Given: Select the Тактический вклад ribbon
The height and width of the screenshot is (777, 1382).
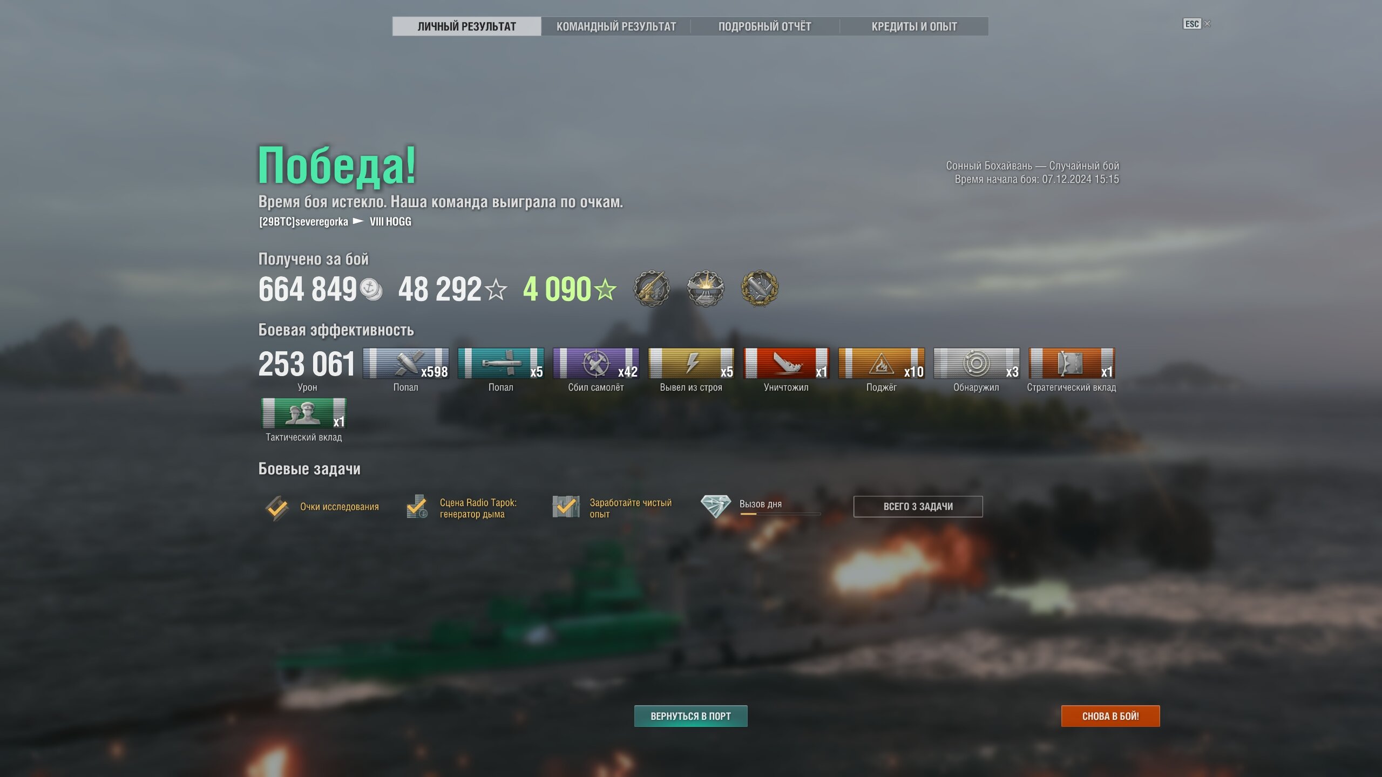Looking at the screenshot, I should [x=304, y=413].
